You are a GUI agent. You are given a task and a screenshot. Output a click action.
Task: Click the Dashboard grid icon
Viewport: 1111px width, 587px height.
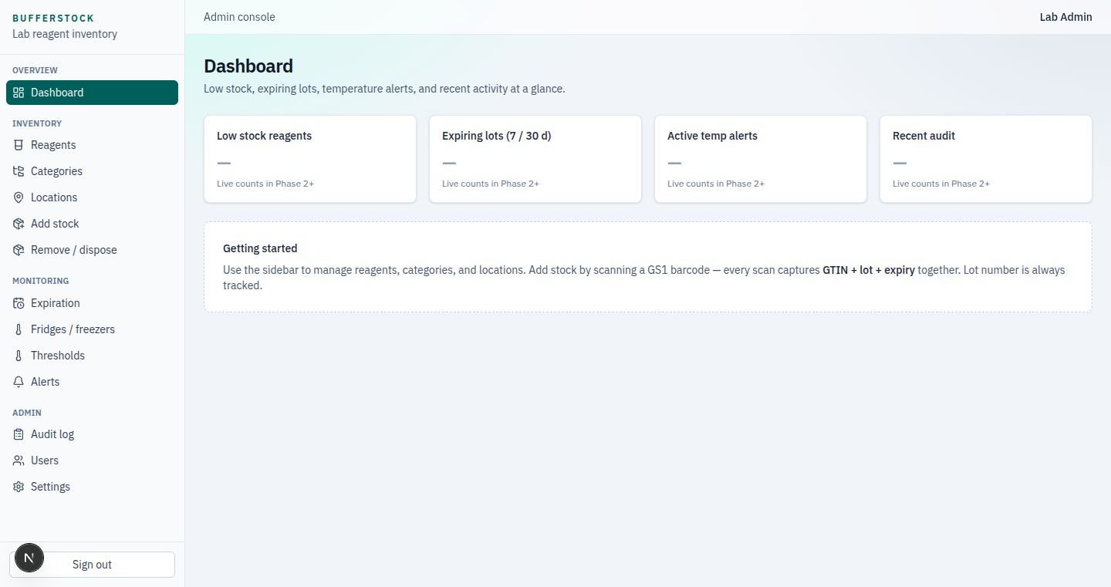tap(19, 93)
